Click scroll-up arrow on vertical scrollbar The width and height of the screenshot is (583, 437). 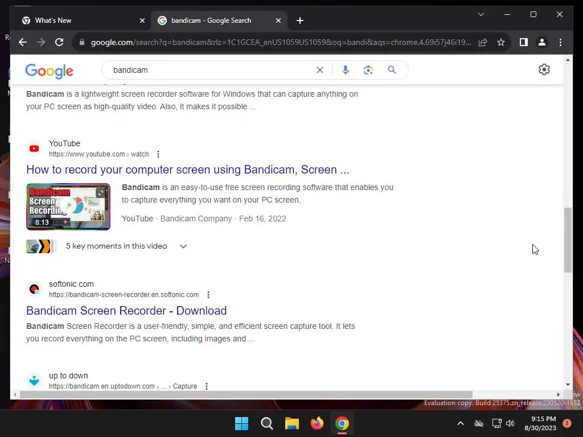568,59
